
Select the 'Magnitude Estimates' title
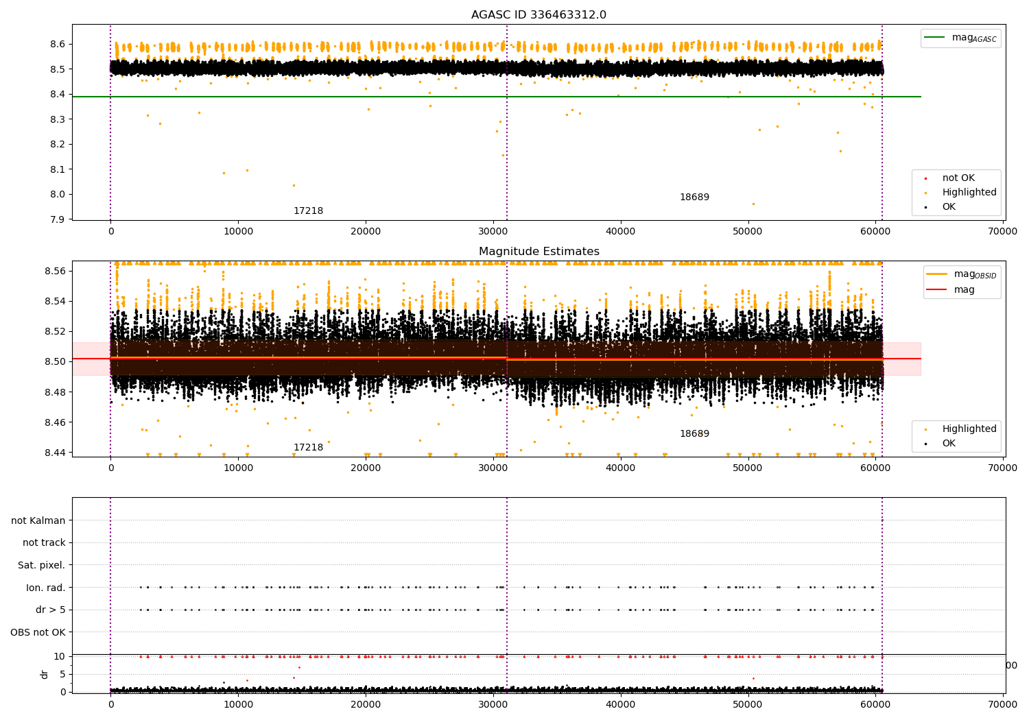coord(539,252)
